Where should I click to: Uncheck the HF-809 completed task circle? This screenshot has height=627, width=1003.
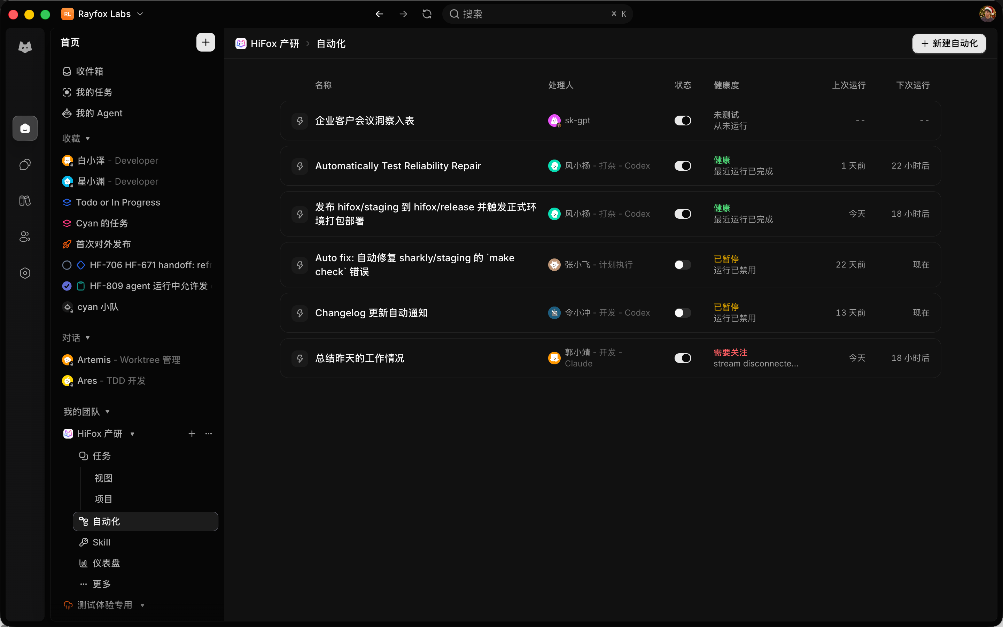[x=67, y=286]
